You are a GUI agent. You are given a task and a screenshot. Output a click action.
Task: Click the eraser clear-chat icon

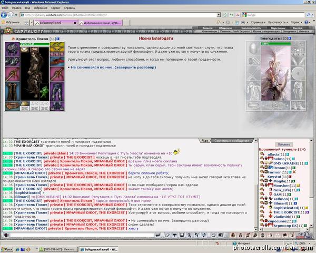(x=167, y=235)
